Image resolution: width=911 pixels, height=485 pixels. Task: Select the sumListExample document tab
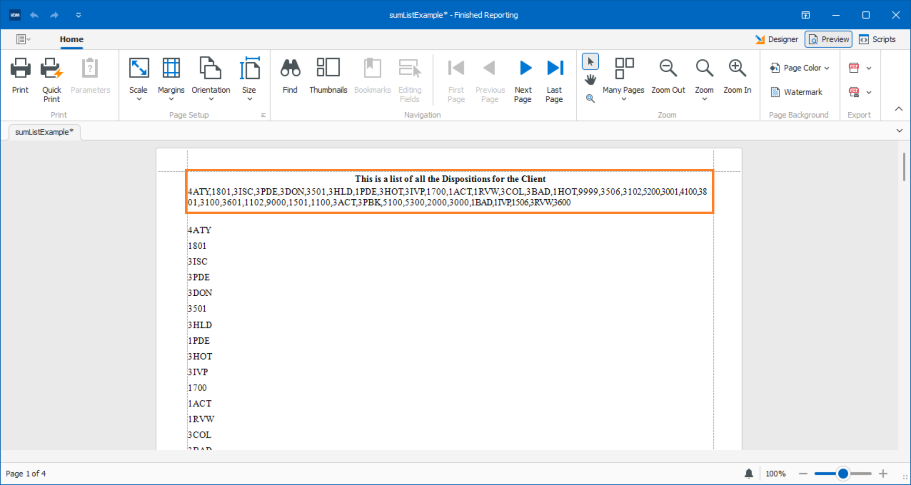click(x=44, y=132)
